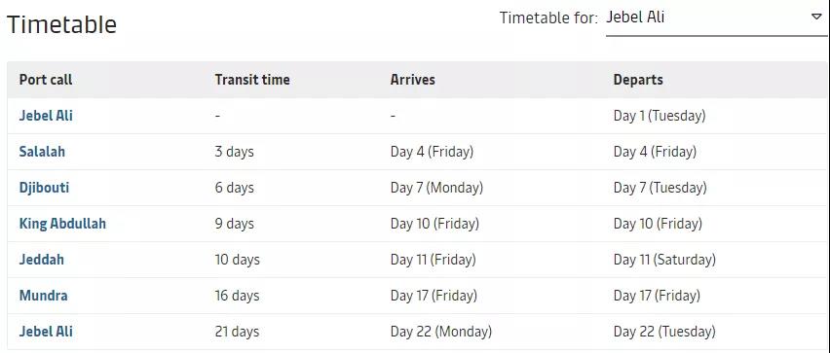Click the Port call column header
The height and width of the screenshot is (353, 830).
46,80
